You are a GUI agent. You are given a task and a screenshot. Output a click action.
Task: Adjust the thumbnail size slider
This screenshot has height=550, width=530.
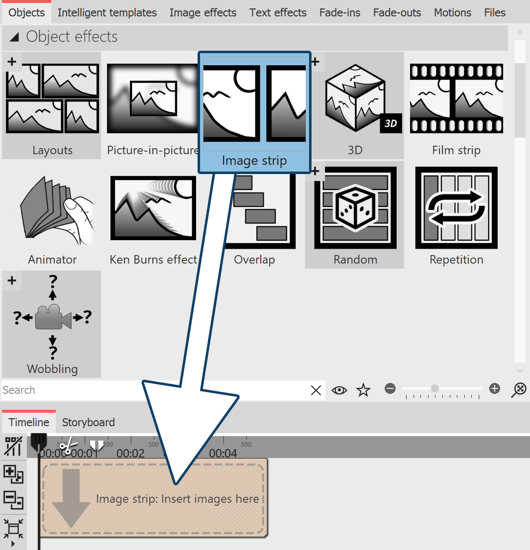coord(435,389)
